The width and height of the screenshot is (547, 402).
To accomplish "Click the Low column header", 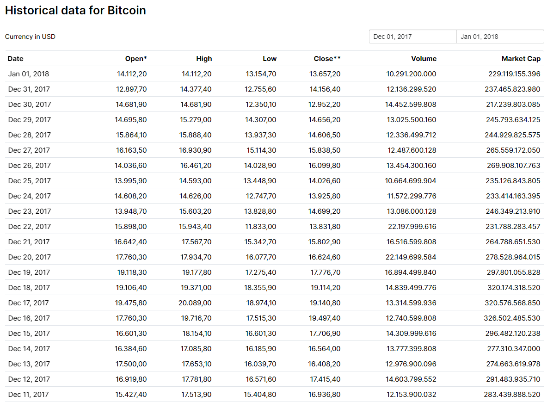I will (270, 59).
